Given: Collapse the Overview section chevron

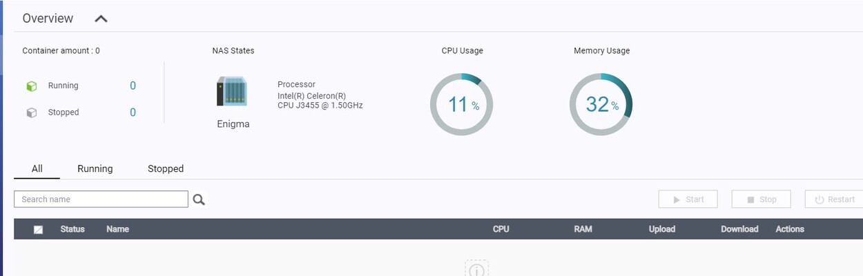Looking at the screenshot, I should click(101, 19).
